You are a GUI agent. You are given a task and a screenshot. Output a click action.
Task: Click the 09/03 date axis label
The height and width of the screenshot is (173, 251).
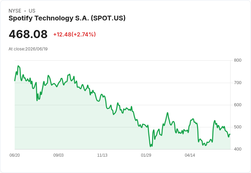[58, 155]
